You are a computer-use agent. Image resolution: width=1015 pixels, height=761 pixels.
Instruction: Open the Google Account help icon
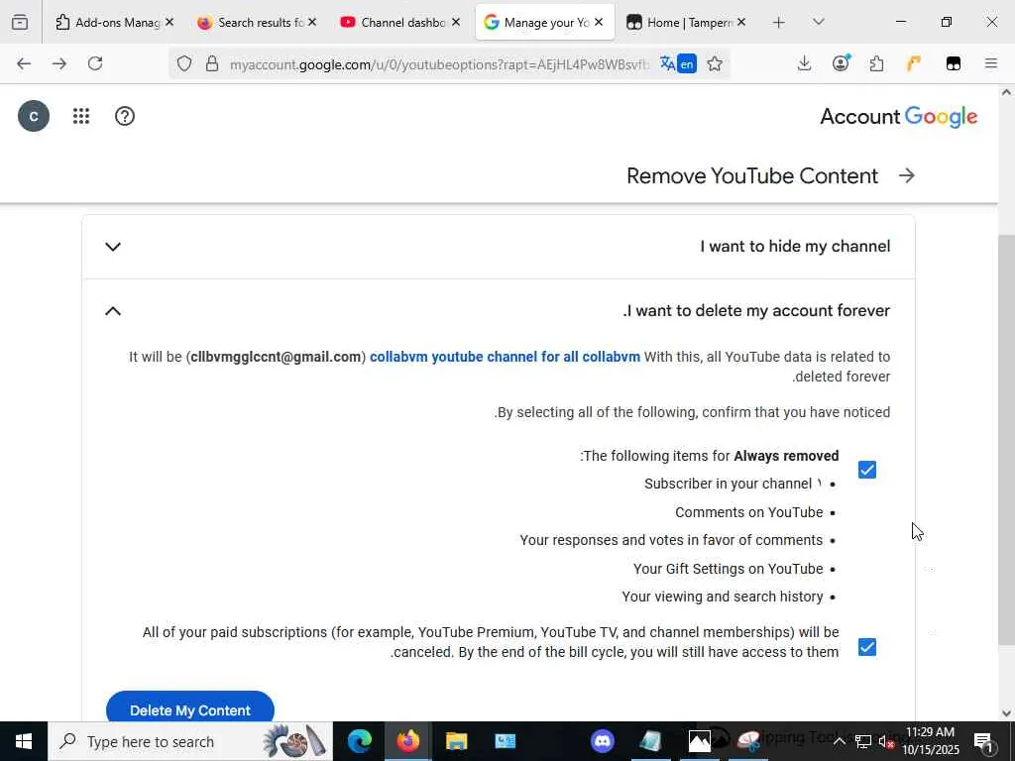pos(125,117)
